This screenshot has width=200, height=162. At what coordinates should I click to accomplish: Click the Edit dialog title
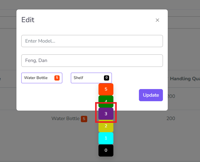[28, 20]
